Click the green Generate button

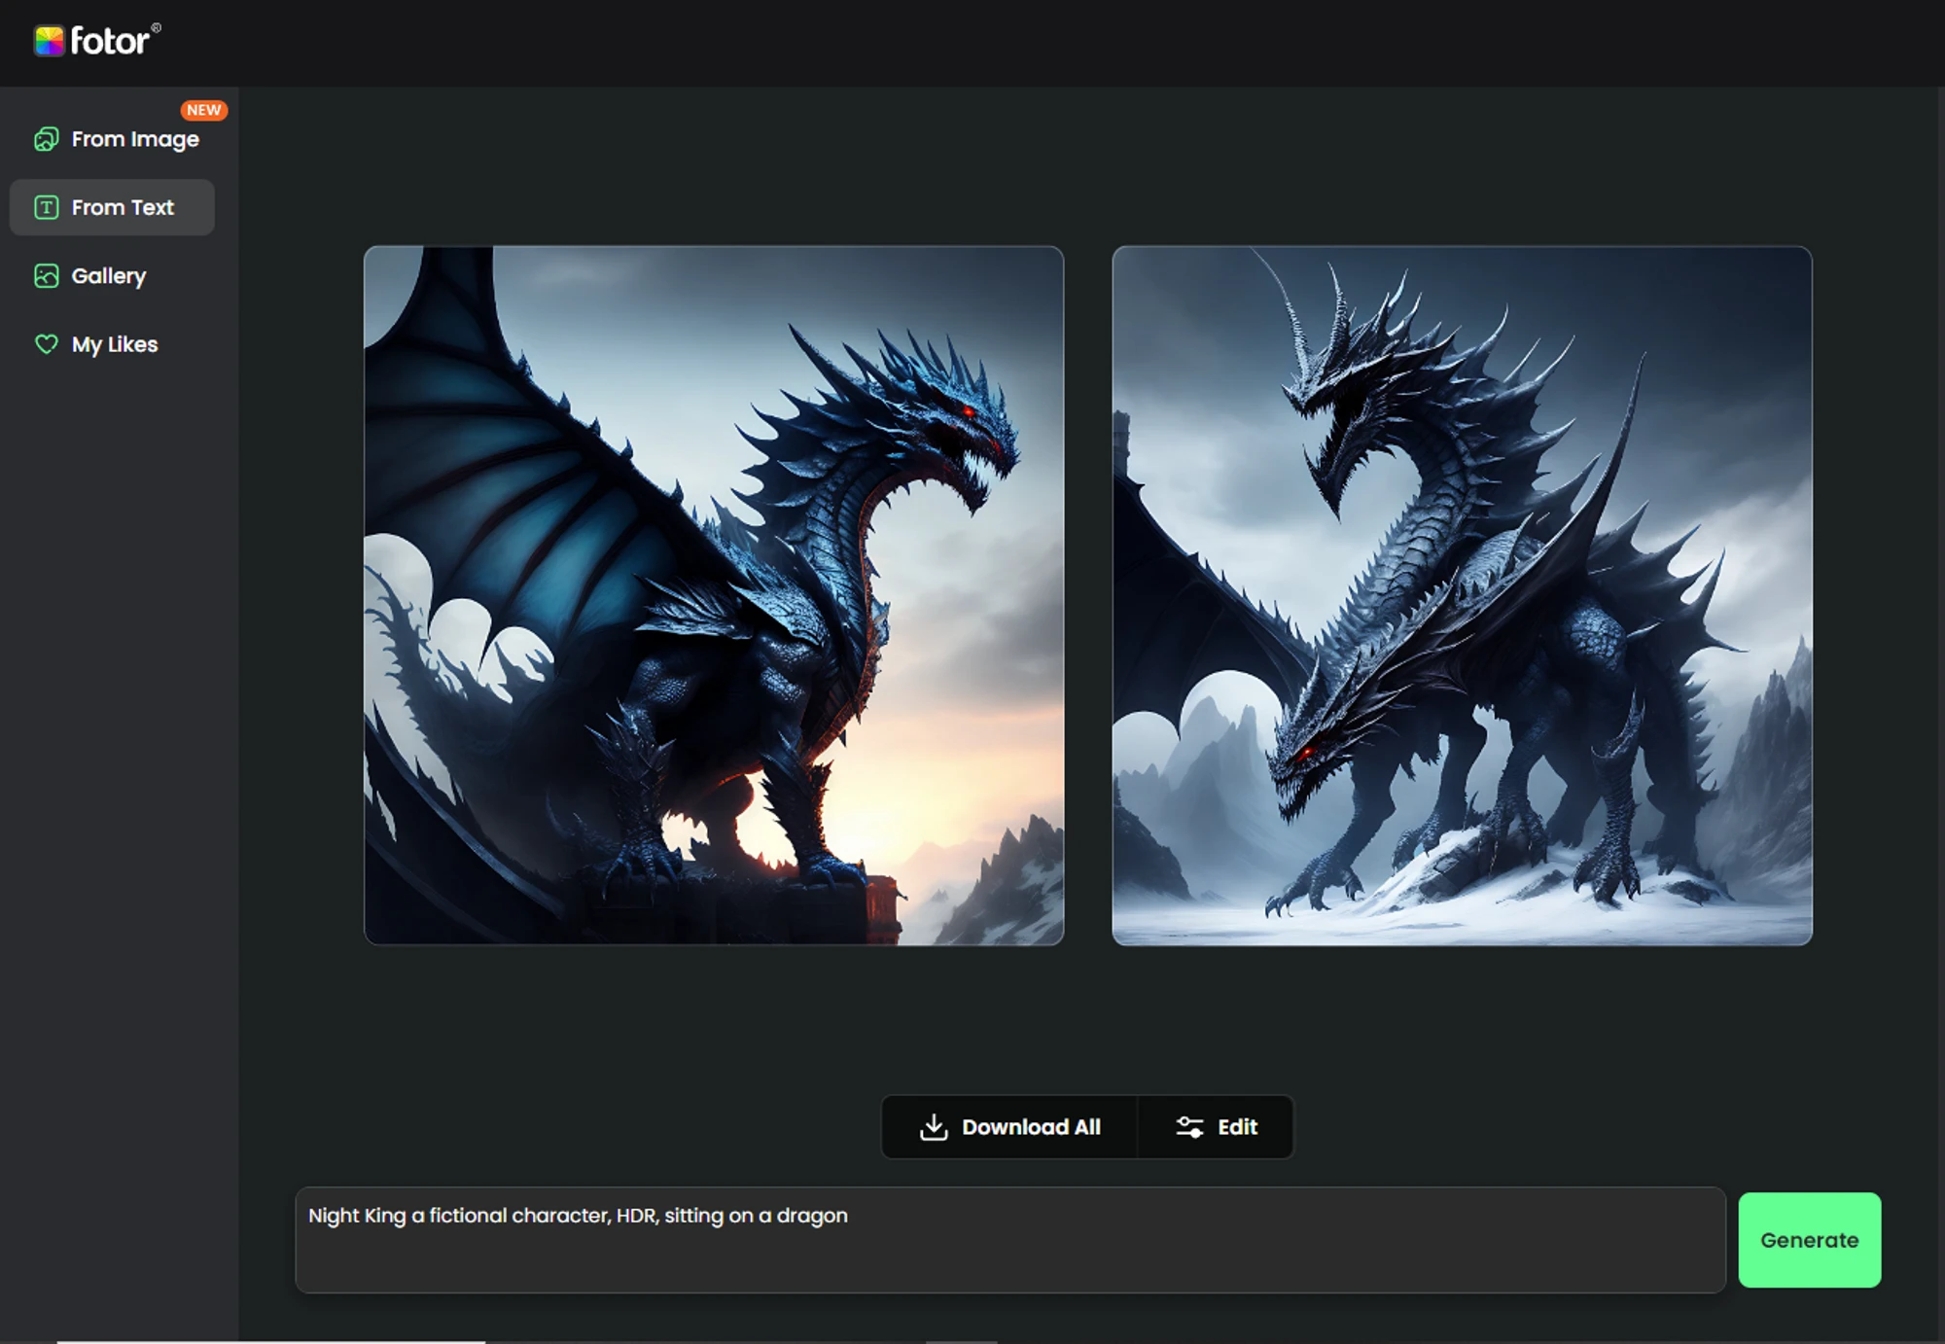tap(1810, 1240)
